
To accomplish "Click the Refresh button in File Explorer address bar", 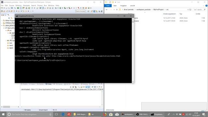I will click(x=190, y=9).
